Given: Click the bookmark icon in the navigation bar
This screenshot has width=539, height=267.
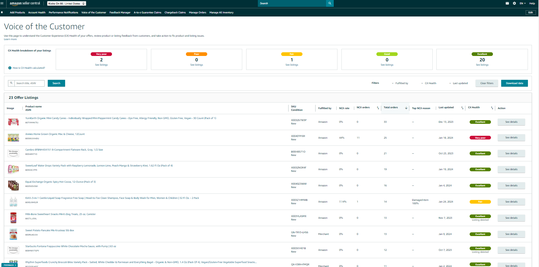Looking at the screenshot, I should (2, 12).
